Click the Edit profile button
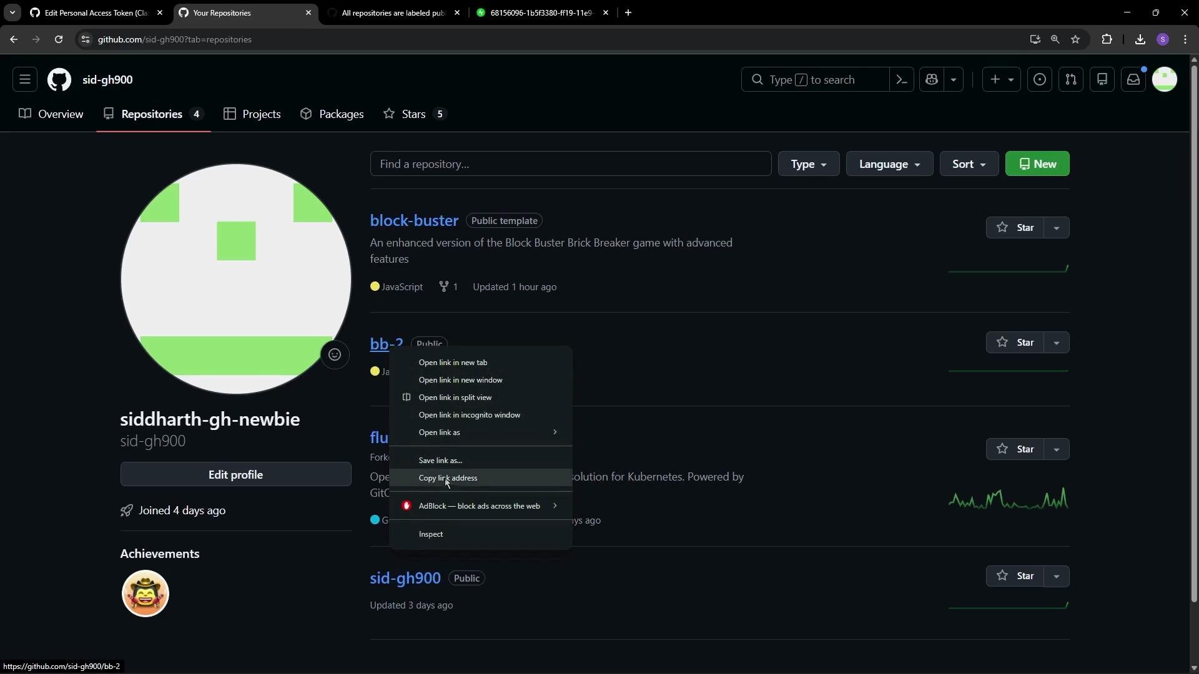 coord(235,474)
